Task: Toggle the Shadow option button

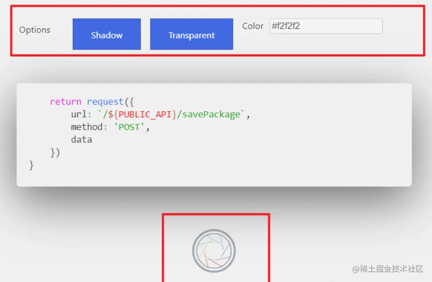Action: (106, 34)
